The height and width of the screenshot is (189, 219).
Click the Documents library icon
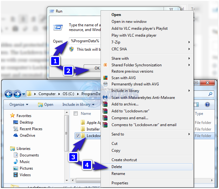[x=16, y=155]
